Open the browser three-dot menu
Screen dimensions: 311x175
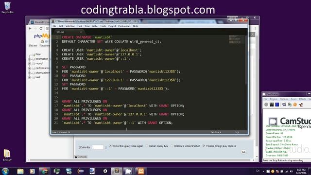(x=255, y=29)
